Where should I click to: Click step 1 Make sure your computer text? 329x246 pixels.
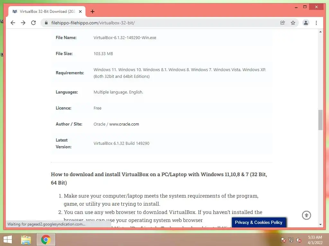click(x=161, y=200)
